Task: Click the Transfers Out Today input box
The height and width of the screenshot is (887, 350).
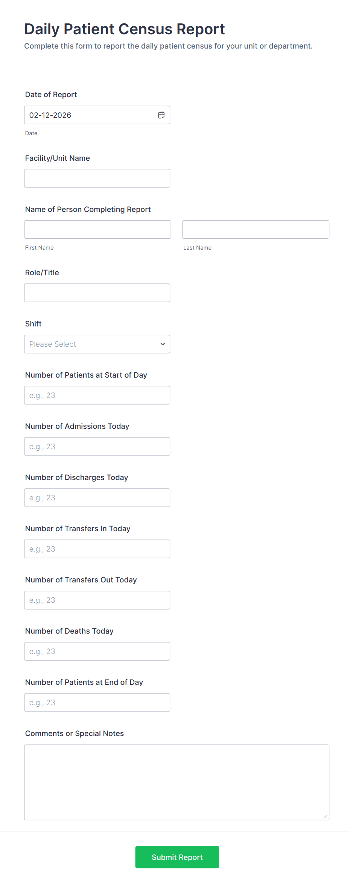Action: tap(97, 600)
